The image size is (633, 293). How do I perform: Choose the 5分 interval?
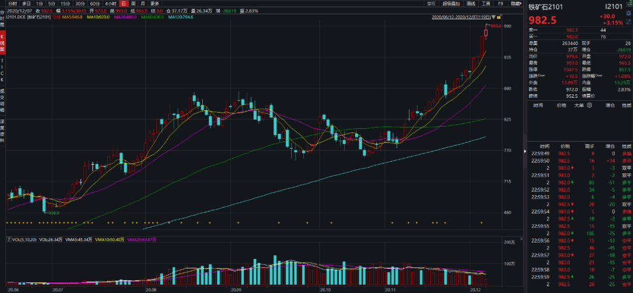51,4
